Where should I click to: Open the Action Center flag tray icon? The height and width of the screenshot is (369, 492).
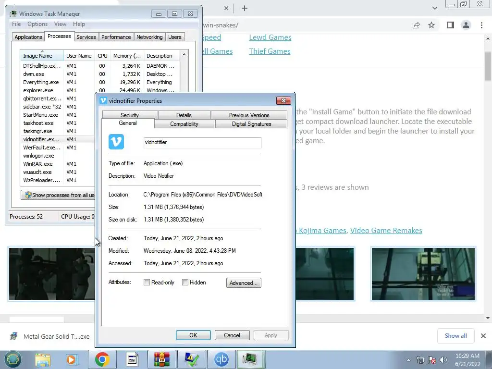tap(432, 359)
